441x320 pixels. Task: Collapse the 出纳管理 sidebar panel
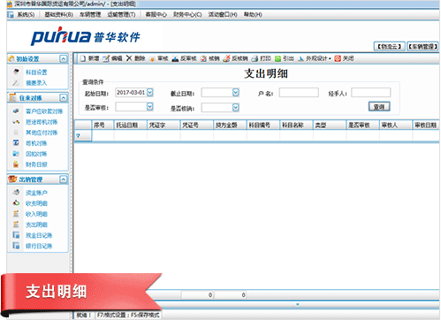pyautogui.click(x=64, y=179)
